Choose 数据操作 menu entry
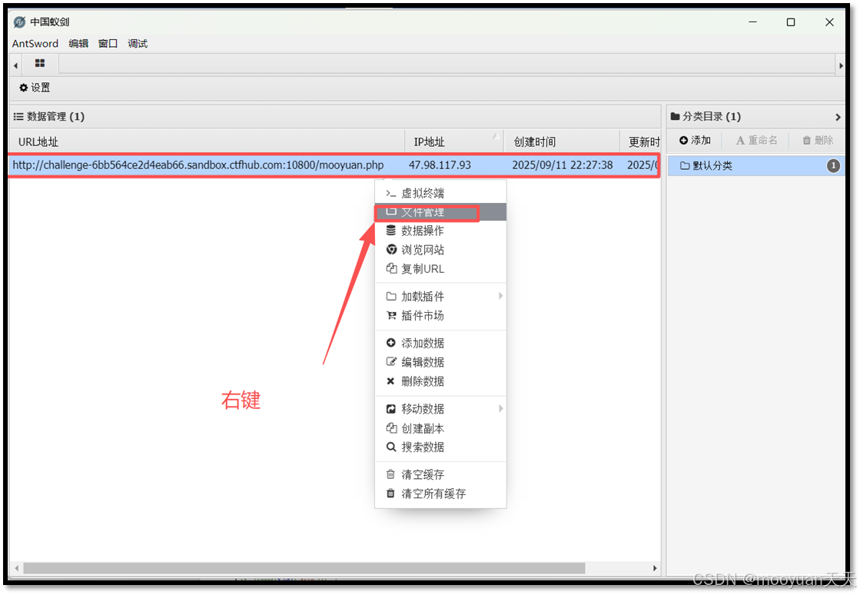Viewport: 860px width, 595px height. coord(440,231)
